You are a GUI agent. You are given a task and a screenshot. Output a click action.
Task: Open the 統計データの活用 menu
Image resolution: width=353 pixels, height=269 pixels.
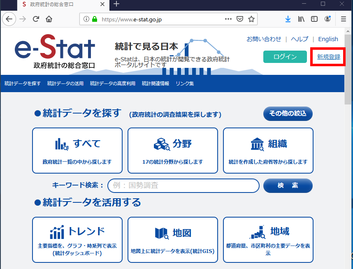coord(65,83)
